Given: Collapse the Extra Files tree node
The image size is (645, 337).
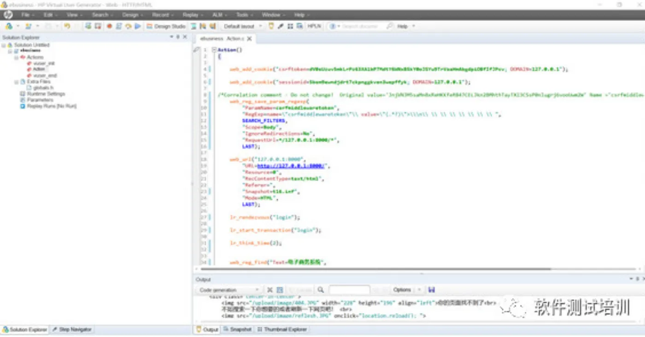Looking at the screenshot, I should pos(16,81).
